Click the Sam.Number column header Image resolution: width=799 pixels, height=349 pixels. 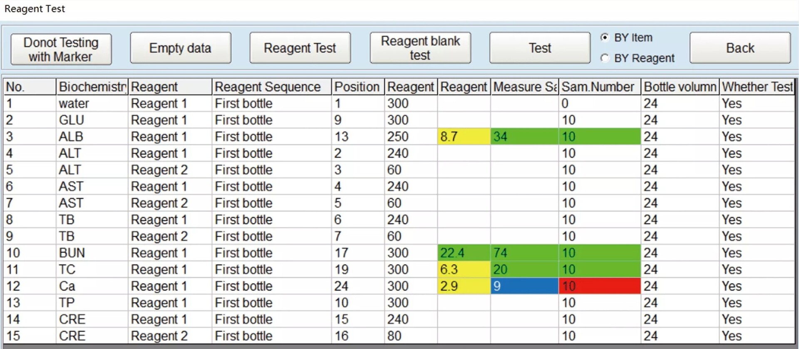pos(599,87)
